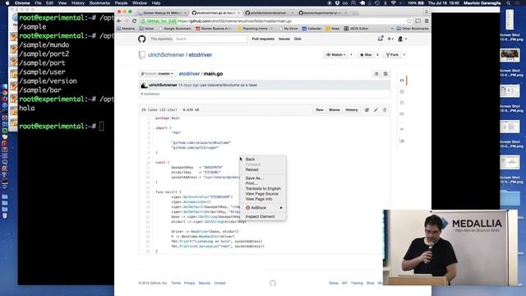Open the JSON Editor bookmark

(356, 29)
